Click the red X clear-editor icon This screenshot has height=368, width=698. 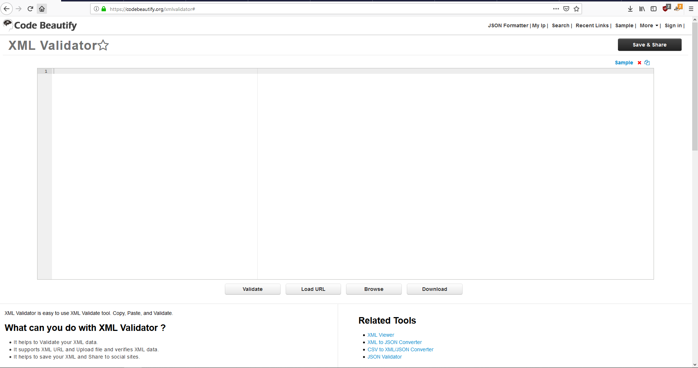(x=639, y=63)
